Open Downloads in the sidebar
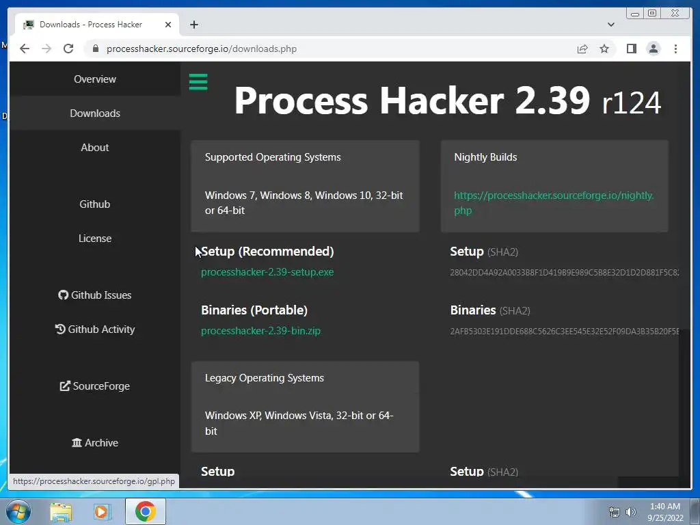 (x=94, y=113)
